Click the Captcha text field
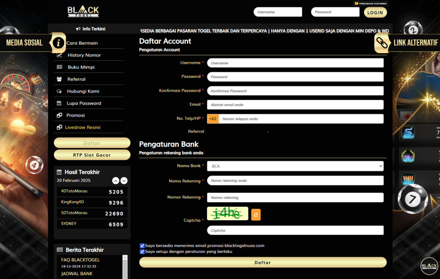Screen dimensions: 440x279 295,231
